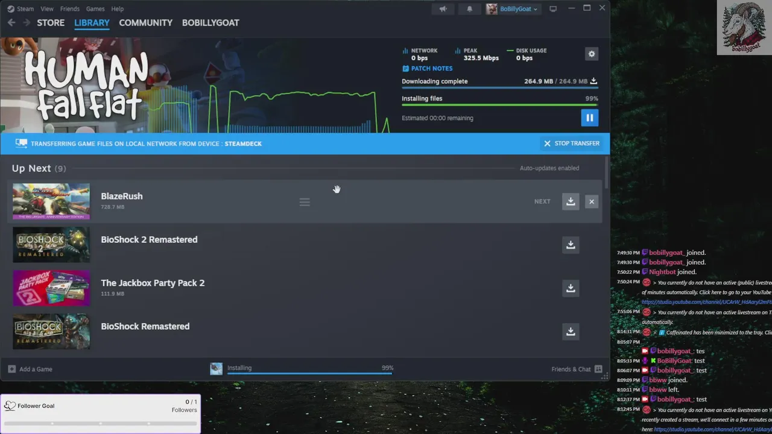The image size is (772, 434).
Task: Open download settings gear icon
Action: tap(592, 54)
